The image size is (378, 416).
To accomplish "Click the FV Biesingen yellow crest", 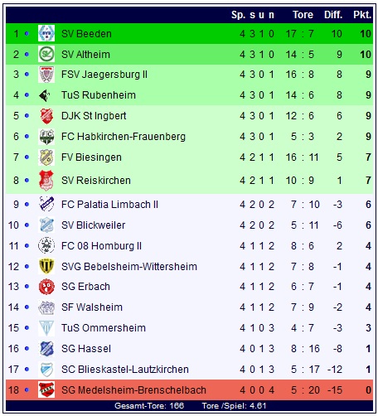I will 46,157.
